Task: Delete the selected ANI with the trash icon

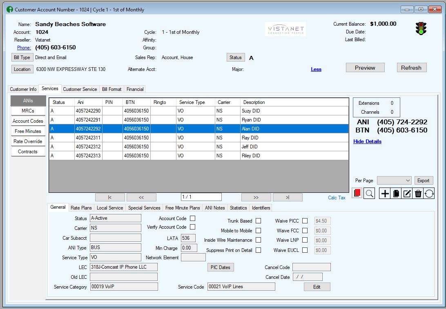Action: coord(418,194)
